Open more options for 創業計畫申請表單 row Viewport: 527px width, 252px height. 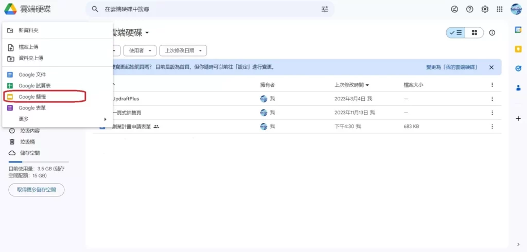tap(492, 127)
